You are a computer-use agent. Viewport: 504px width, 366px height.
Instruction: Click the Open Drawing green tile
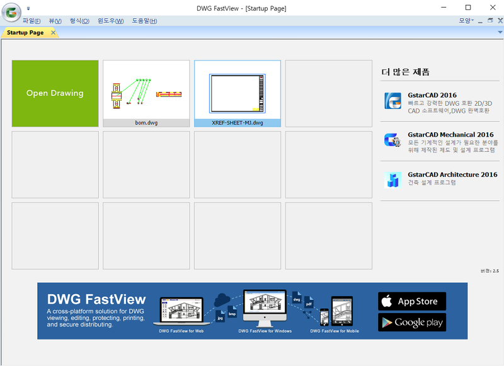[55, 93]
